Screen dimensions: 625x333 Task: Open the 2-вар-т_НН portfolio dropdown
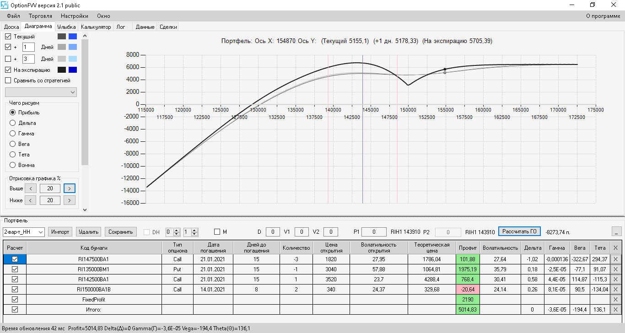click(23, 232)
